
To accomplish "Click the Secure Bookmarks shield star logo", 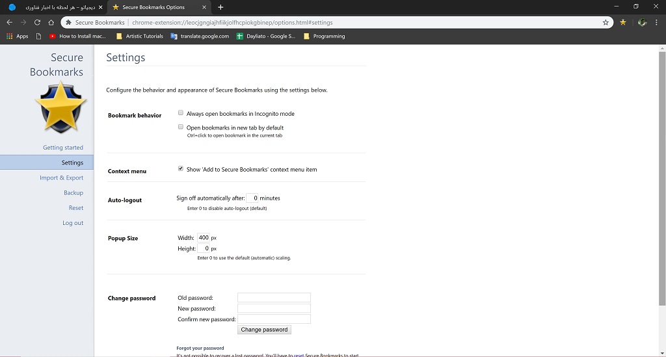I will click(x=60, y=107).
